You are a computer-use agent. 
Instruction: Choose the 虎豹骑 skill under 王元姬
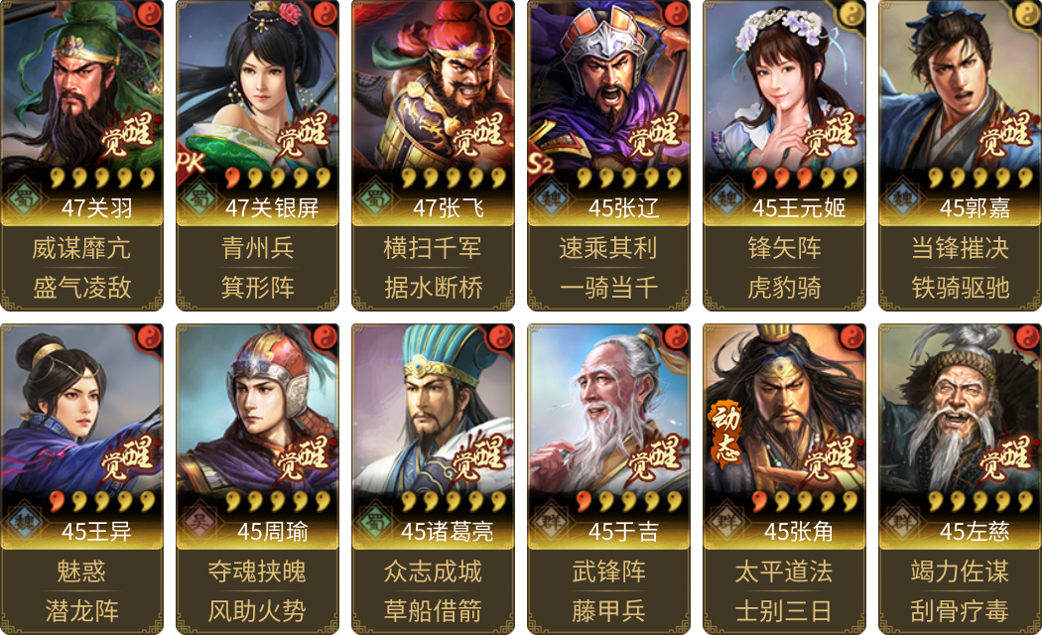pyautogui.click(x=784, y=288)
